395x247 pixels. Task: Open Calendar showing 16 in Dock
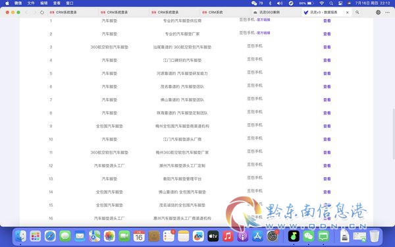(x=139, y=236)
